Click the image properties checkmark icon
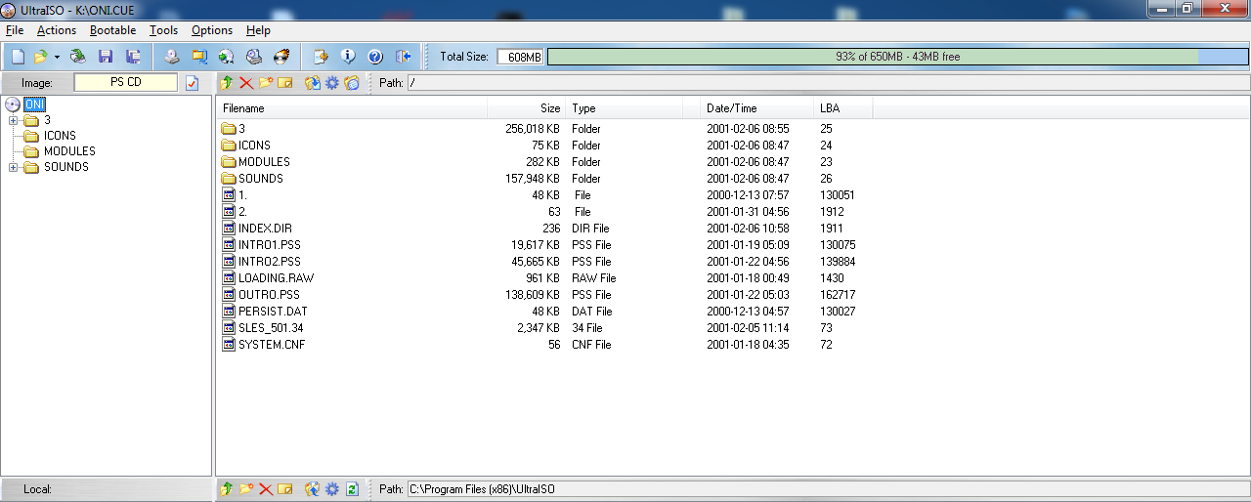 193,83
